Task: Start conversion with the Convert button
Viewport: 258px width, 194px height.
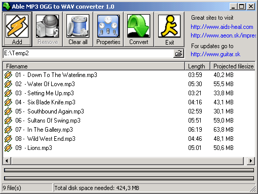Action: point(139,29)
